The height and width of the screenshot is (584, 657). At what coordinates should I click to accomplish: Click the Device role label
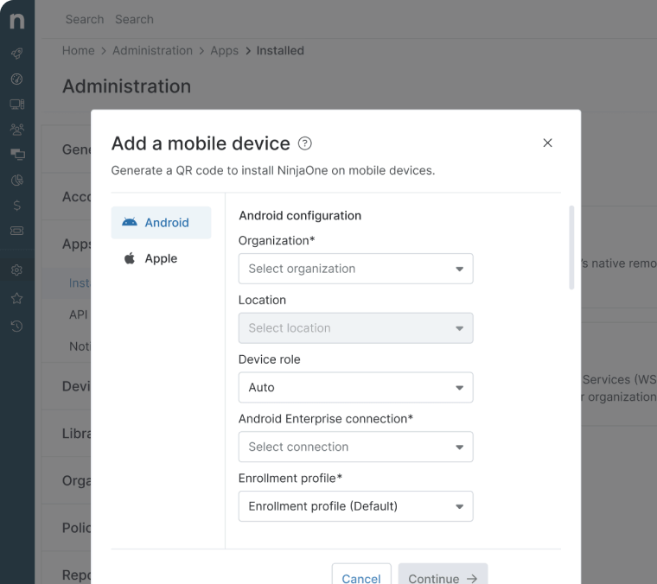(x=270, y=359)
